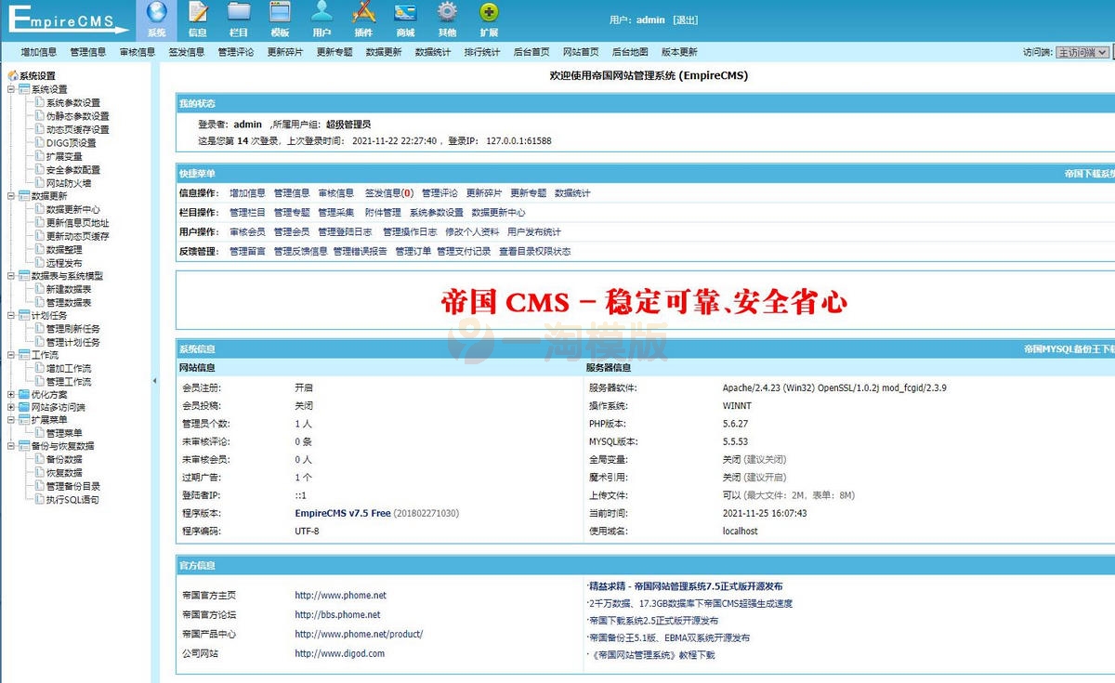Viewport: 1115px width, 683px height.
Task: Select 后台首页 in the menu bar
Action: (x=531, y=52)
